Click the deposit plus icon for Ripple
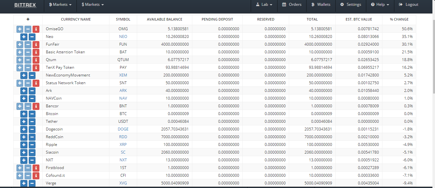The height and width of the screenshot is (188, 435). pyautogui.click(x=24, y=145)
